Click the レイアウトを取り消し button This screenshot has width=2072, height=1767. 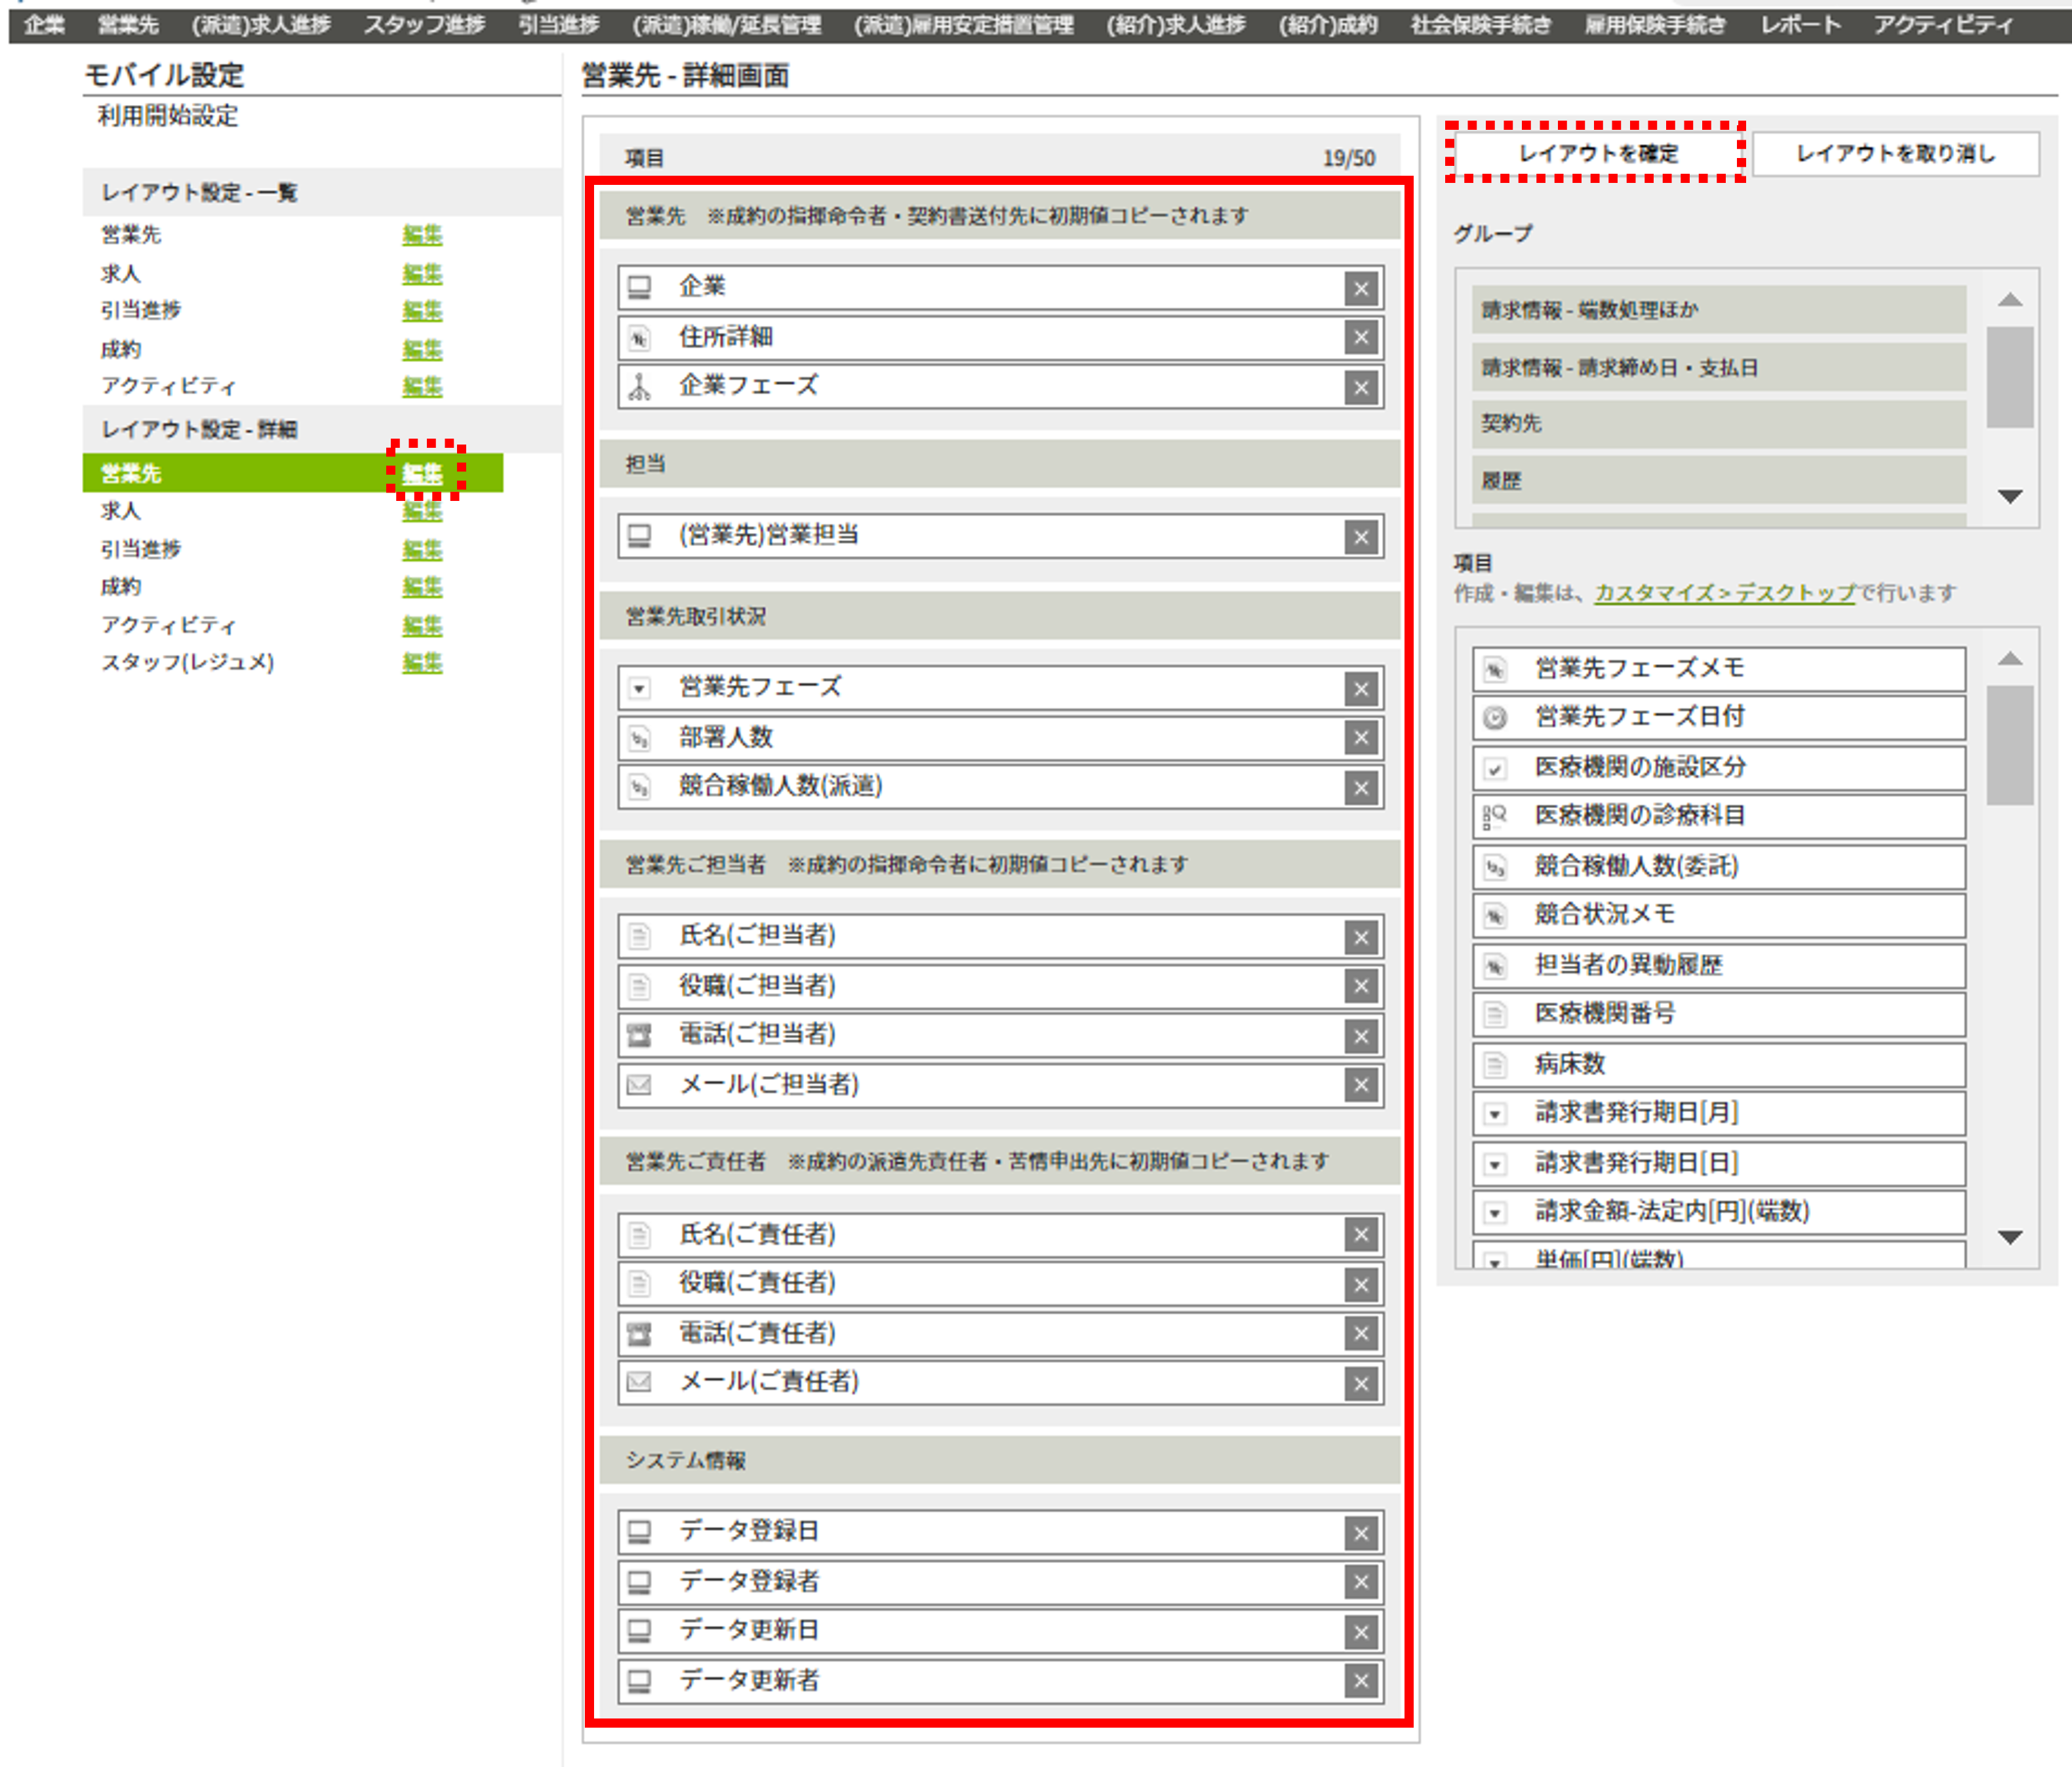click(x=1895, y=153)
